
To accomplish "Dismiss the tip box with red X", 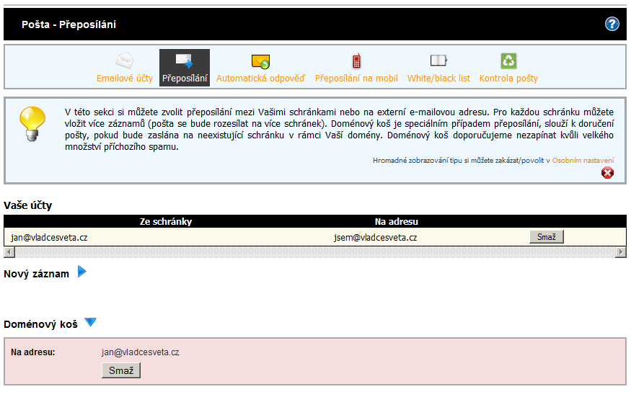I will (x=607, y=173).
